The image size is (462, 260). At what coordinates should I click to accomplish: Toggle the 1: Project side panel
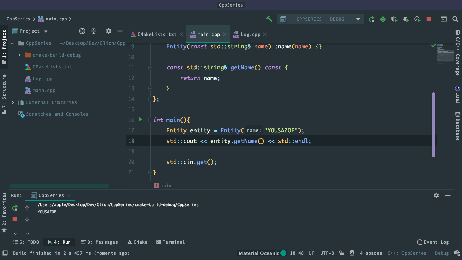[4, 47]
